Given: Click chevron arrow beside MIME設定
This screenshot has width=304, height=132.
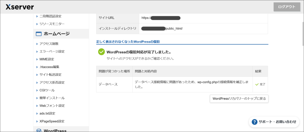Looking at the screenshot, I should coord(37,59).
